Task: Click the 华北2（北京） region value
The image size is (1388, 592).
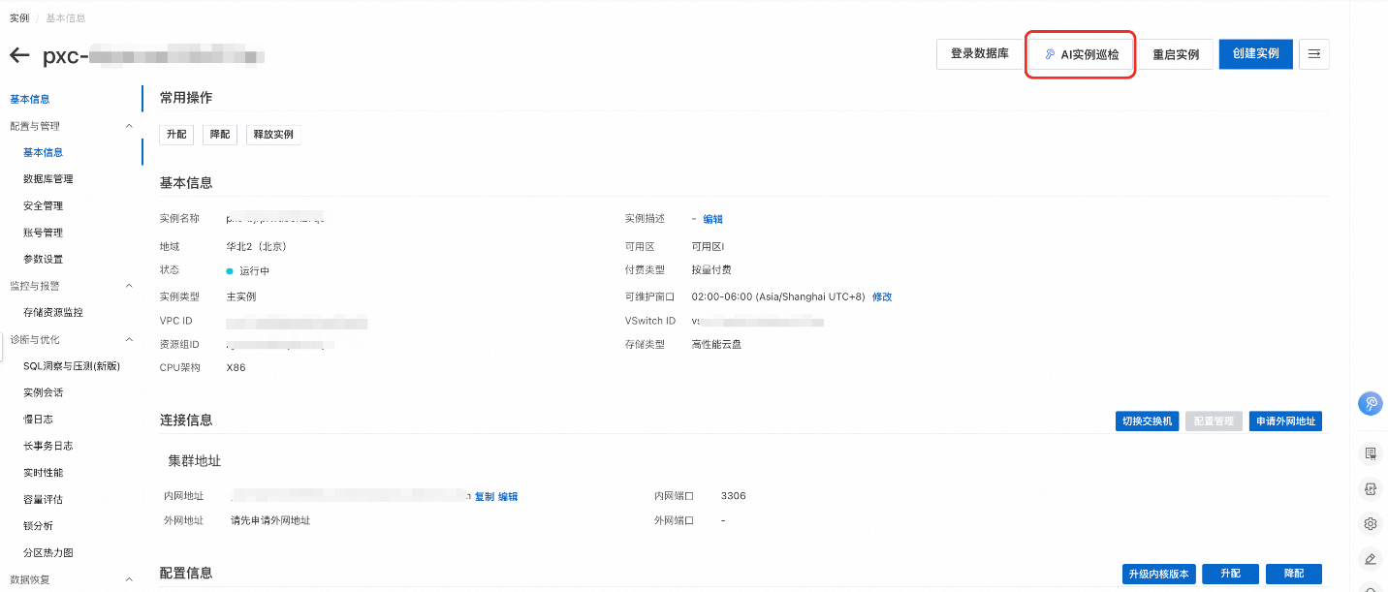Action: coord(257,247)
